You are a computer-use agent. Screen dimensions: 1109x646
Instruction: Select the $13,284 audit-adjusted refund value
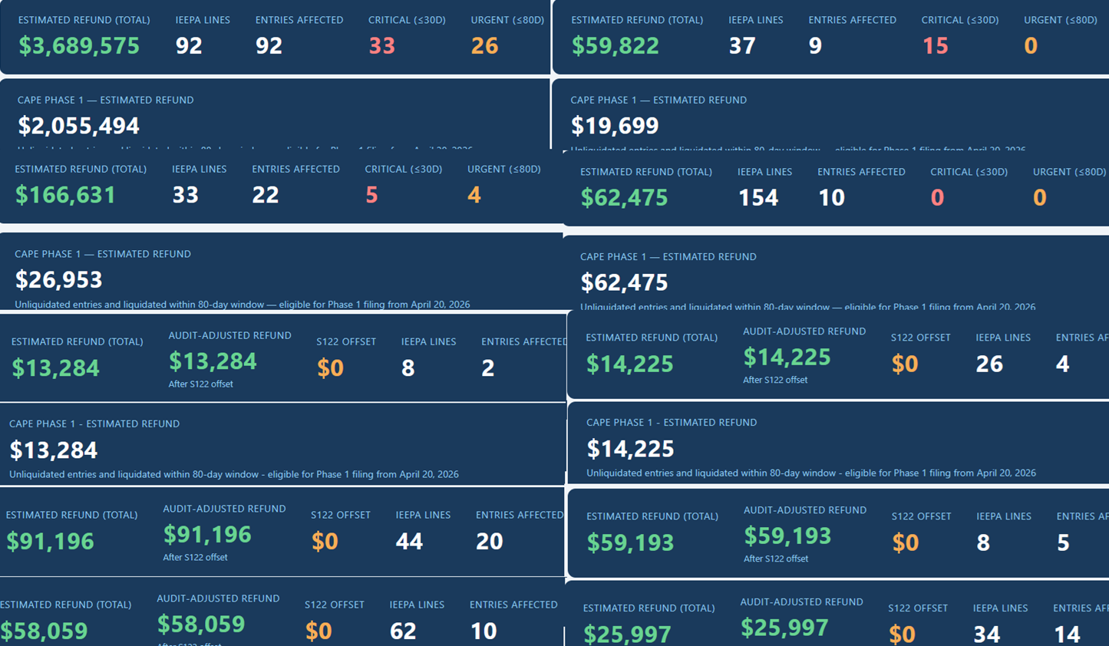tap(213, 361)
